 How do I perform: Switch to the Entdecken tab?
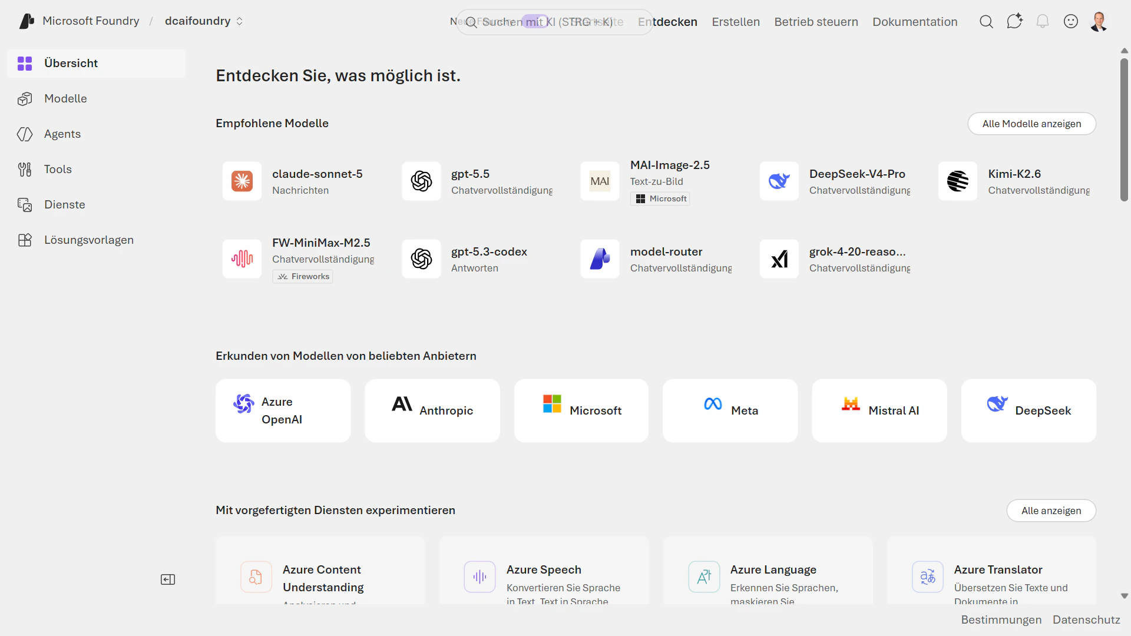pos(667,22)
